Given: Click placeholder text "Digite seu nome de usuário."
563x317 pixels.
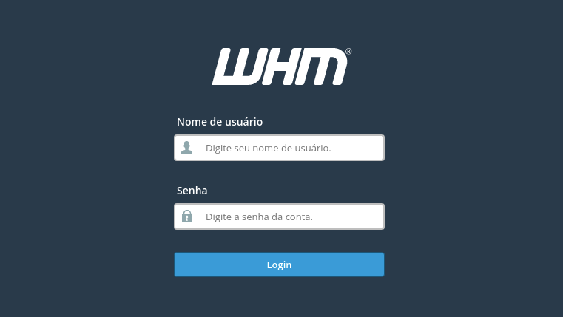Looking at the screenshot, I should 269,148.
